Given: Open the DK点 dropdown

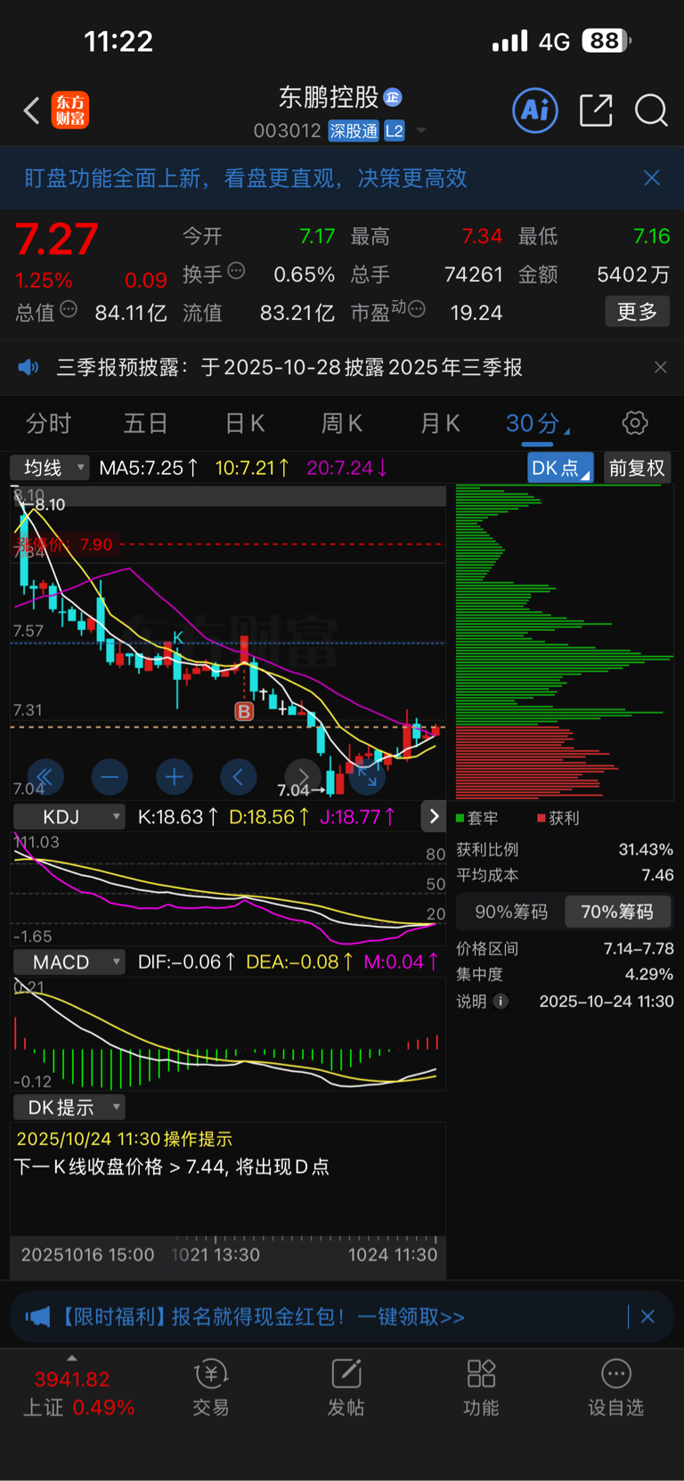Looking at the screenshot, I should (x=560, y=468).
